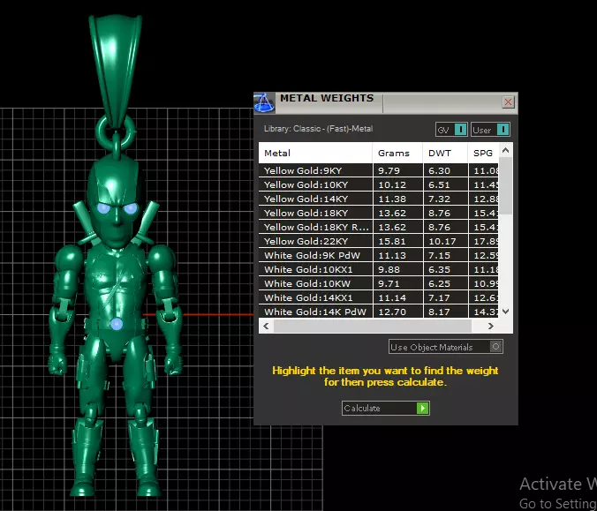Screen dimensions: 597x511
Task: Select the Yellow Gold:22KY row
Action: click(x=379, y=241)
